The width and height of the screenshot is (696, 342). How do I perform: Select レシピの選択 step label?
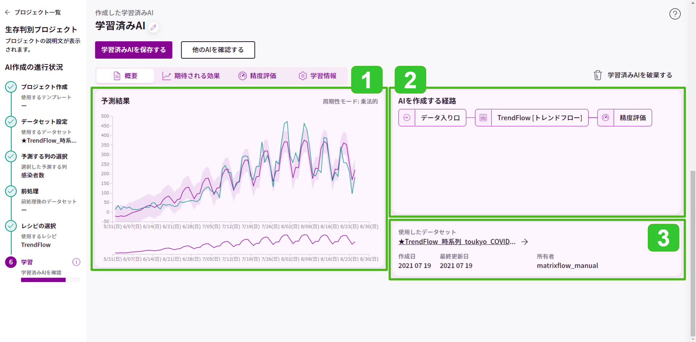pyautogui.click(x=38, y=226)
